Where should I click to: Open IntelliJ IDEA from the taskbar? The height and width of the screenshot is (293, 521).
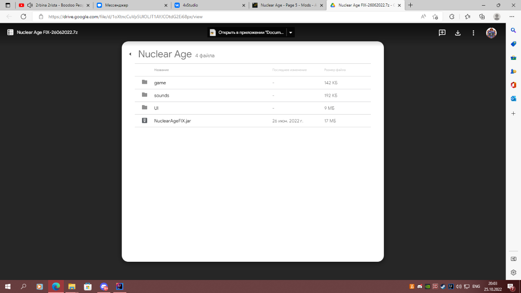[x=119, y=286]
